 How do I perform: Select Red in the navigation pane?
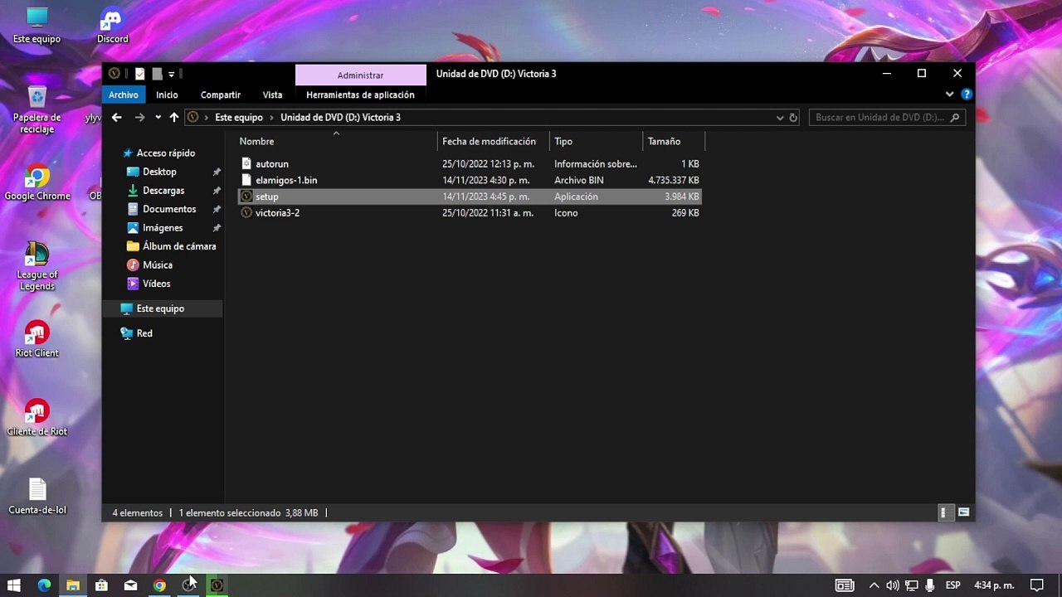point(144,333)
